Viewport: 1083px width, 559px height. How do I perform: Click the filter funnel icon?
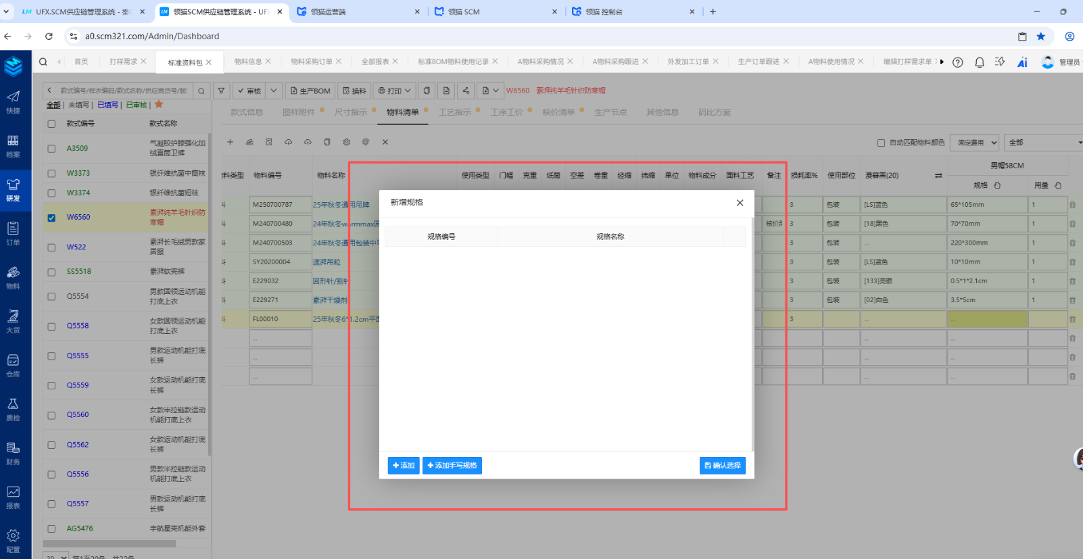[221, 91]
